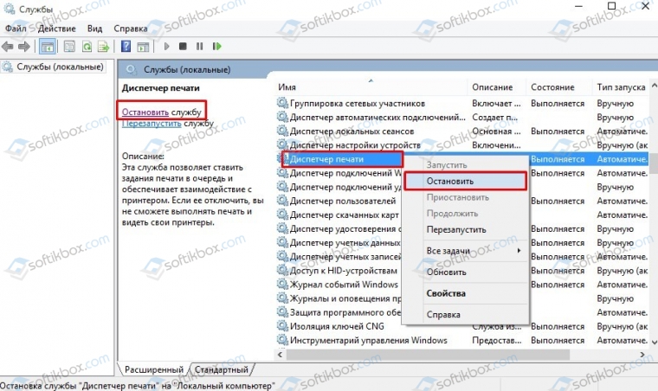Expand the Все задачи submenu

pos(465,251)
